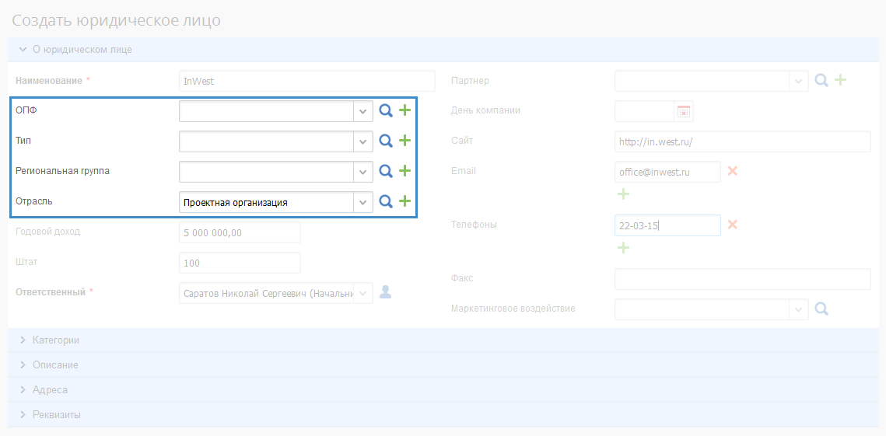Click the Наименование input field
Viewport: 886px width, 436px height.
(x=306, y=81)
